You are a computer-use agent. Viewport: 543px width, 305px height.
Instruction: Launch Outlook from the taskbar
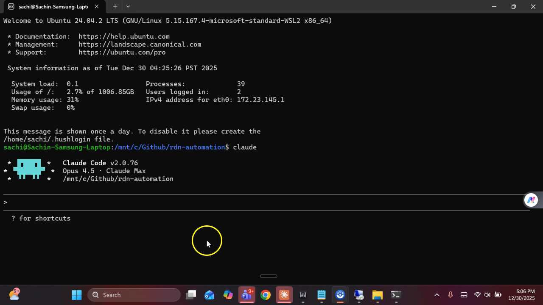coord(210,295)
